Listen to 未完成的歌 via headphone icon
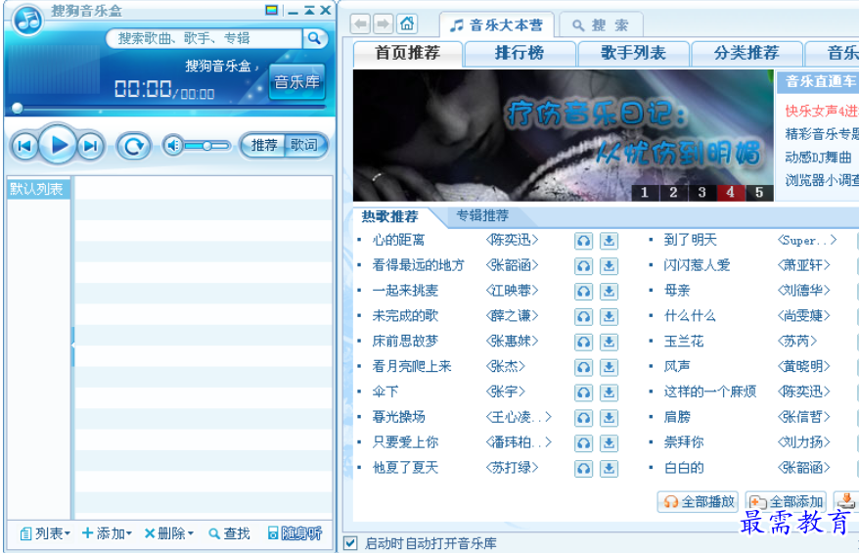The height and width of the screenshot is (553, 859). pyautogui.click(x=584, y=317)
